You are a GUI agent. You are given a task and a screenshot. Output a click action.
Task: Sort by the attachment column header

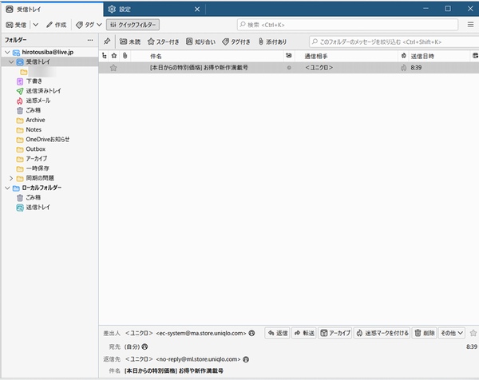125,56
